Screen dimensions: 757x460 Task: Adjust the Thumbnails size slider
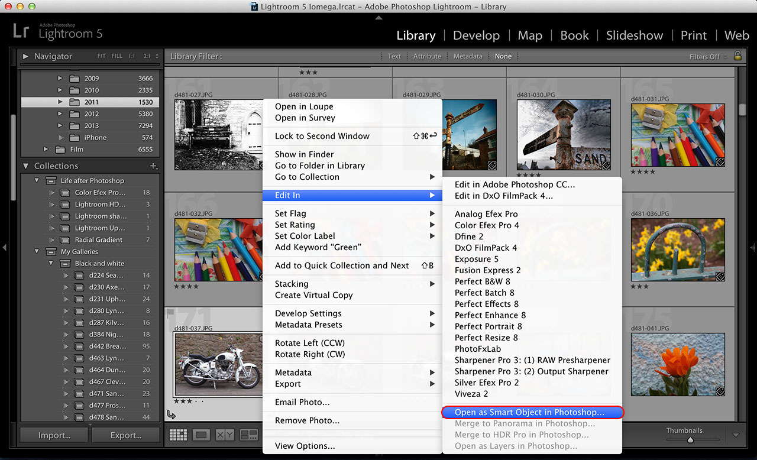[x=690, y=440]
